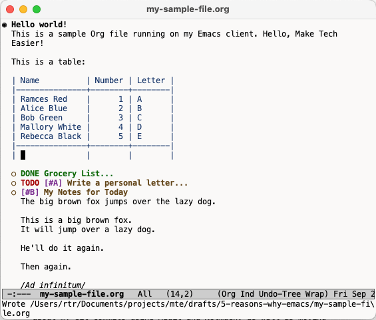This screenshot has width=376, height=320.
Task: Click the word Easier! in the intro
Action: [27, 43]
